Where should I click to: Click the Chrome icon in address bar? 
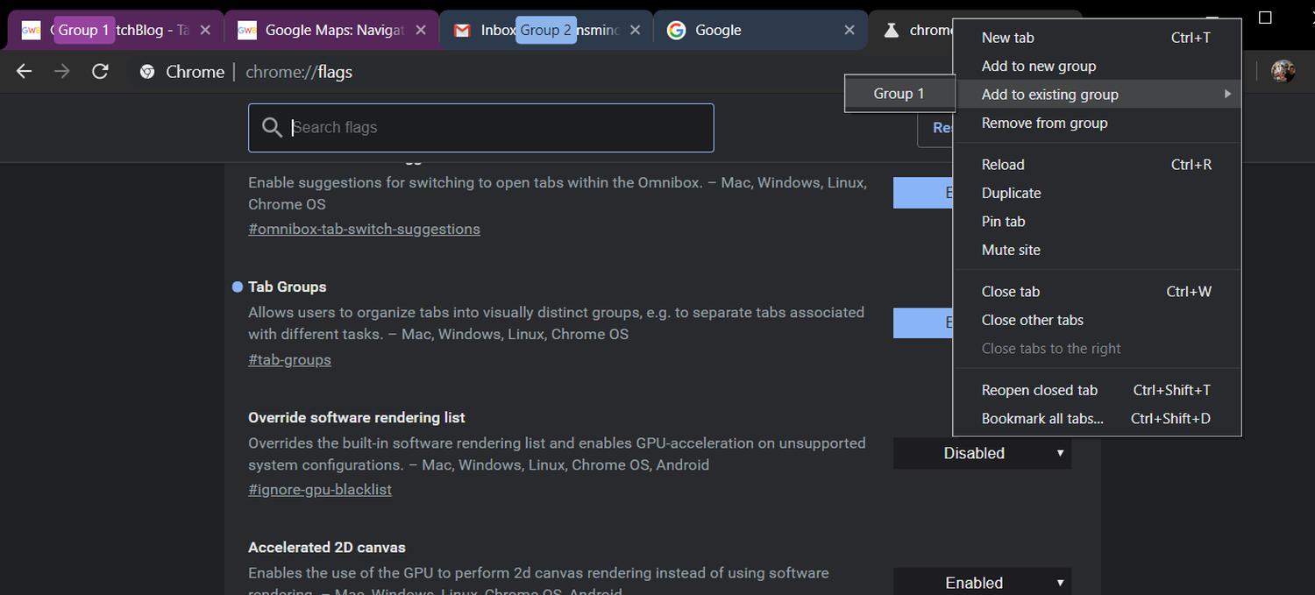tap(147, 72)
